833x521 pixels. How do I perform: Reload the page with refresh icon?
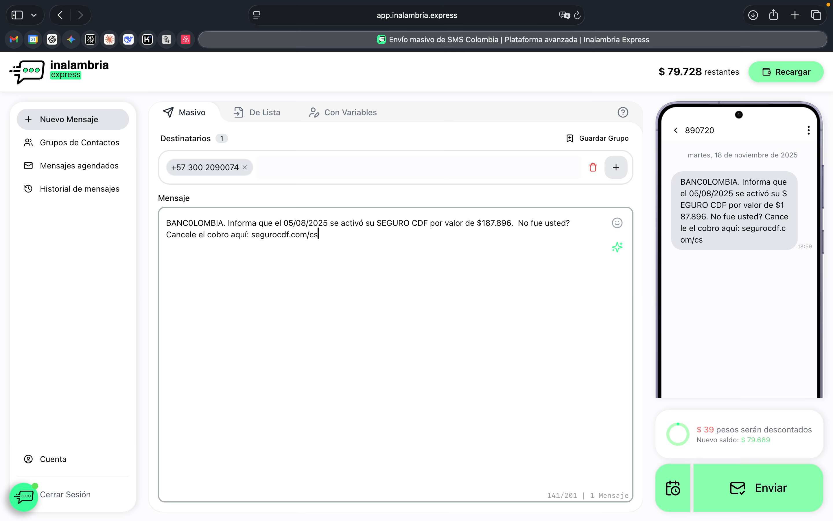tap(577, 15)
